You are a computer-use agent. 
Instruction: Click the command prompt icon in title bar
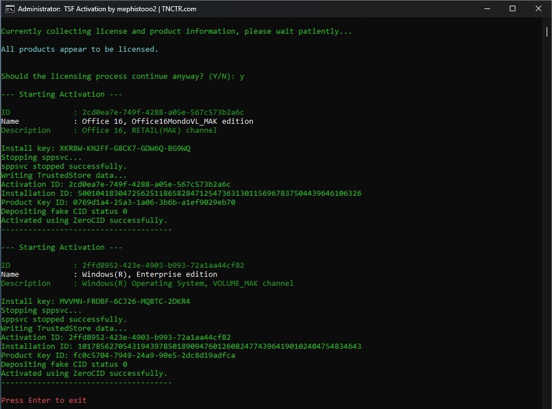[10, 9]
